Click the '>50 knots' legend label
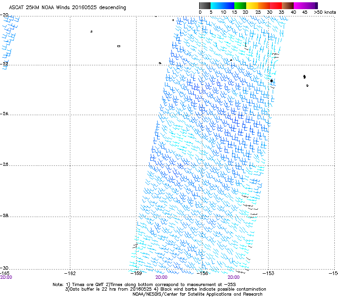Image resolution: width=338 pixels, height=297 pixels. click(325, 12)
